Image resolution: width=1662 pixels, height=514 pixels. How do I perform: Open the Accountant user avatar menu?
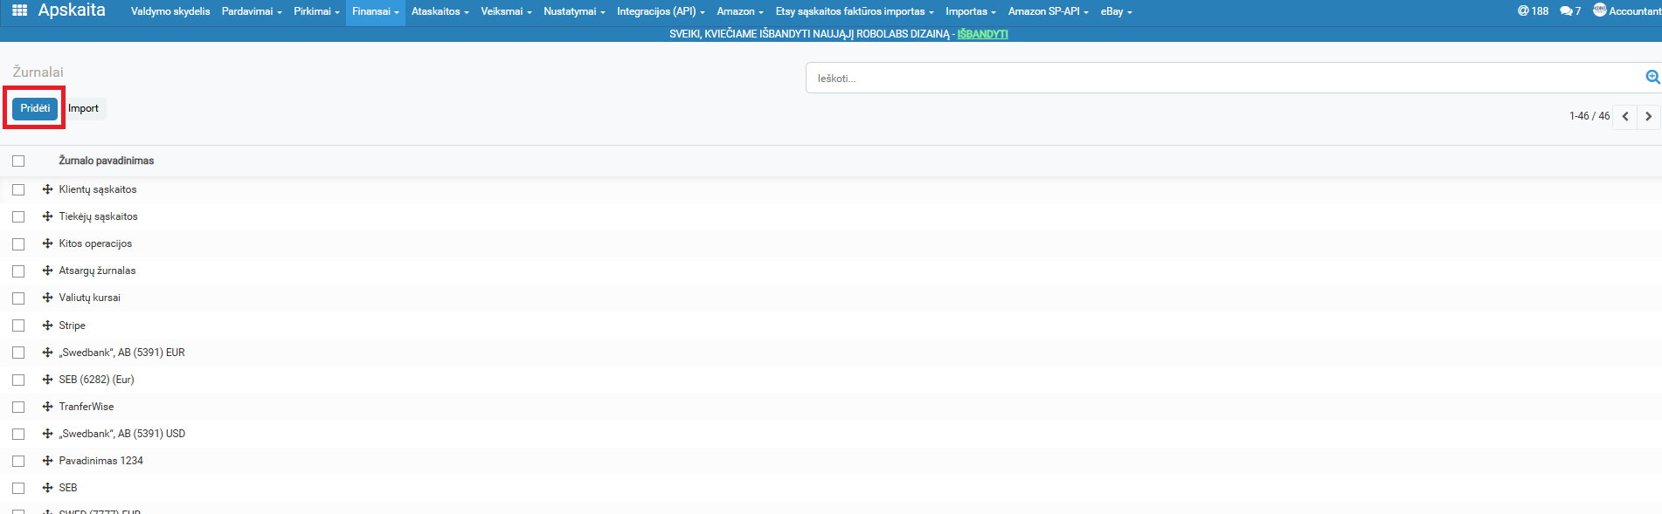[1626, 10]
